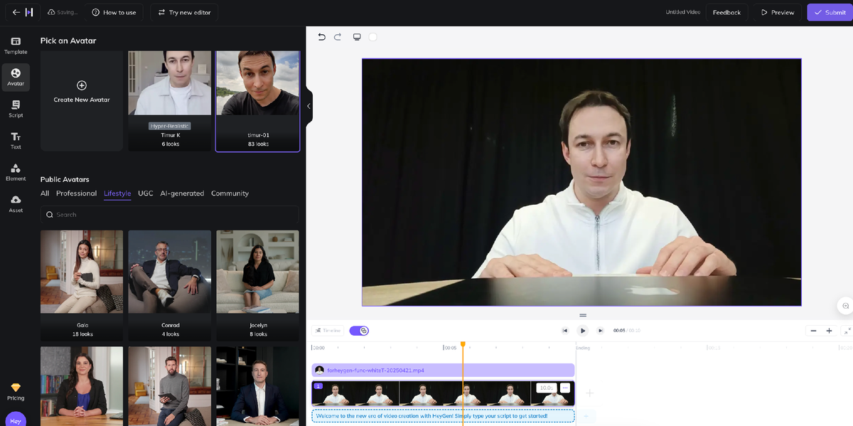Select the Timur K avatar

point(170,100)
